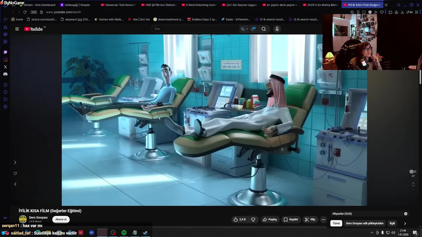Select 'Ders Dosyası adlı yükleyiciden' chip
This screenshot has height=237, width=422.
tap(365, 223)
